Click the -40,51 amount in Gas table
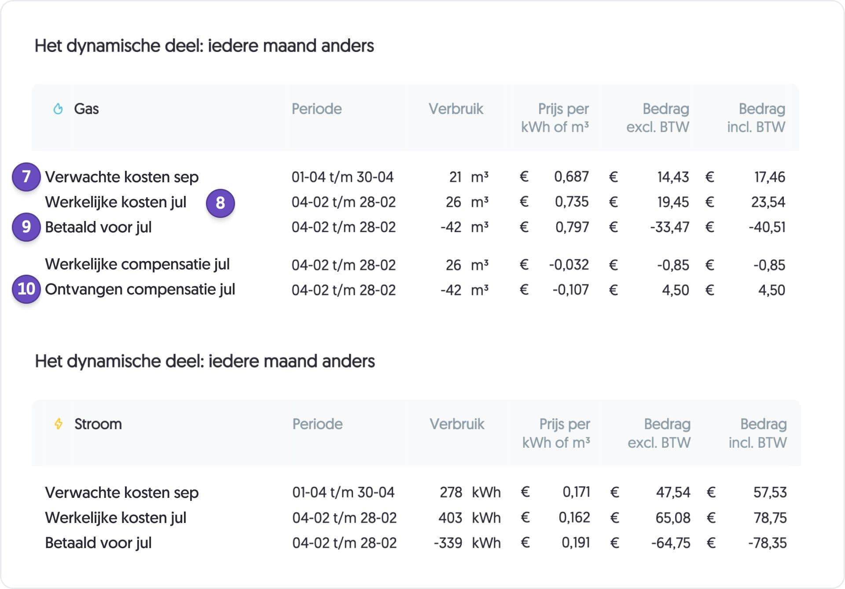Image resolution: width=845 pixels, height=589 pixels. tap(767, 227)
